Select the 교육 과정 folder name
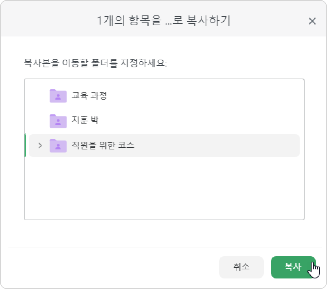The height and width of the screenshot is (289, 327). [x=89, y=96]
